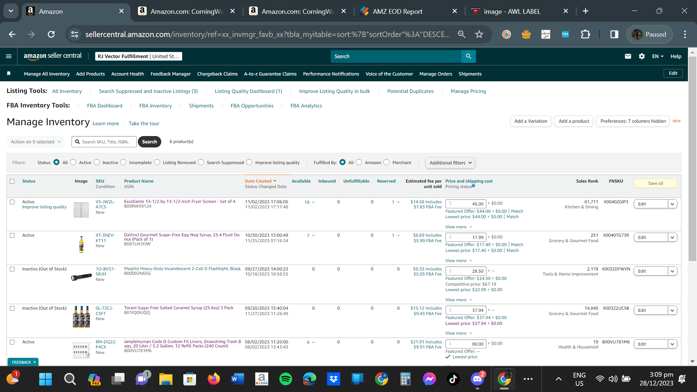Image resolution: width=697 pixels, height=392 pixels.
Task: Open Dropbox from the taskbar
Action: [x=333, y=379]
